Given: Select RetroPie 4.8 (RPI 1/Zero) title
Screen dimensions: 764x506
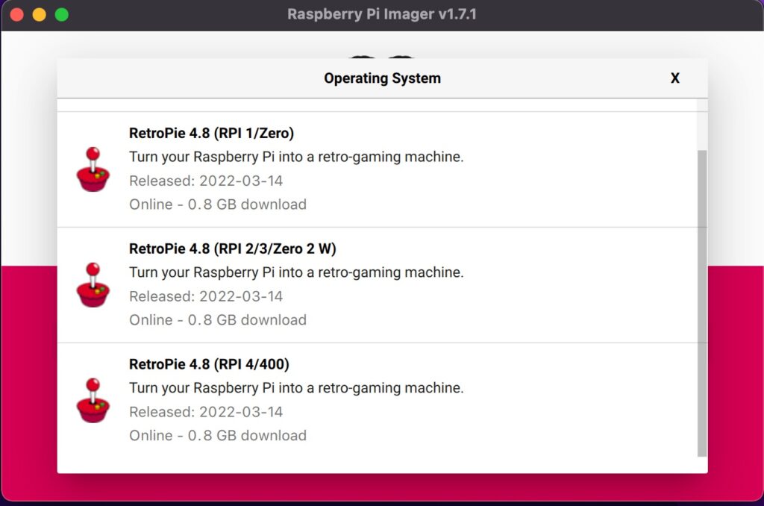Looking at the screenshot, I should point(211,133).
